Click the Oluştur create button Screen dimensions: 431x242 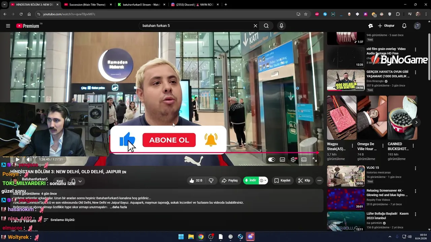[386, 26]
